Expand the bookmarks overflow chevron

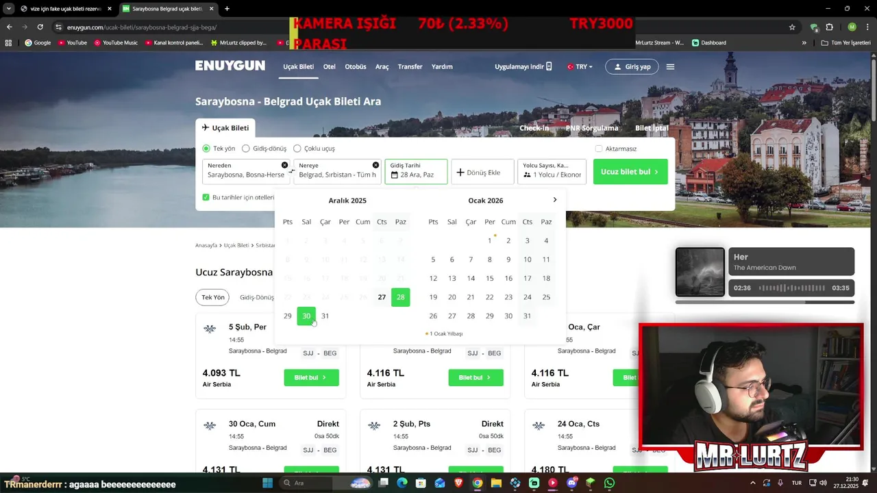[x=804, y=42]
